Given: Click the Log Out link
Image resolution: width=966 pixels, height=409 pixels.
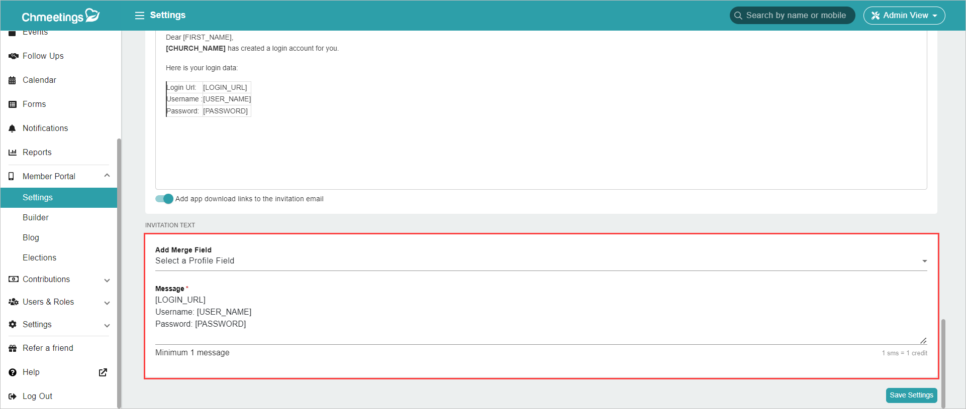Looking at the screenshot, I should coord(37,396).
